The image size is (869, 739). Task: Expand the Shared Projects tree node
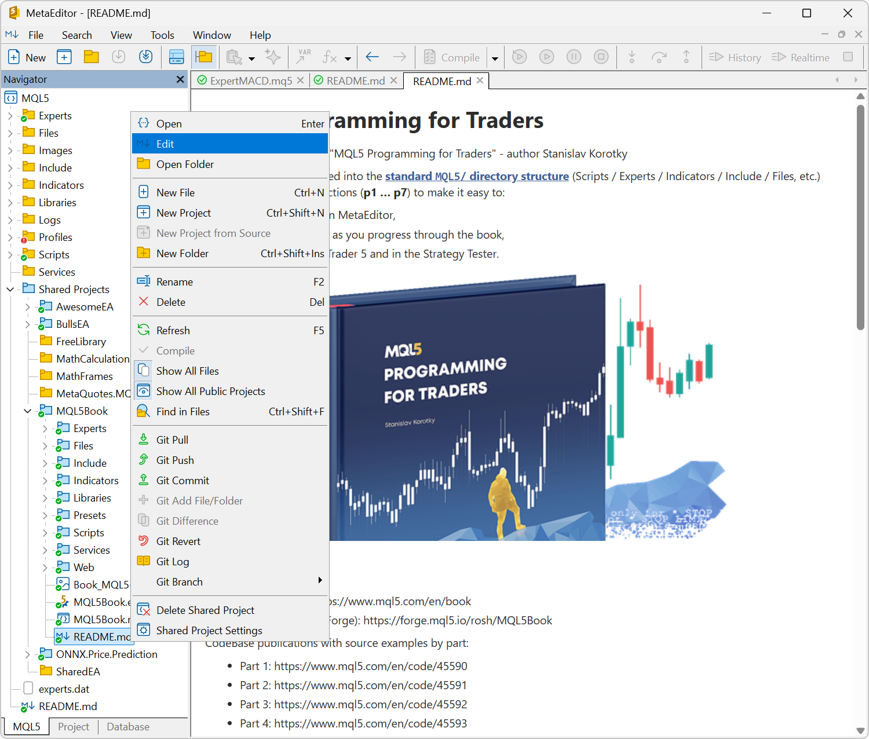coord(10,289)
